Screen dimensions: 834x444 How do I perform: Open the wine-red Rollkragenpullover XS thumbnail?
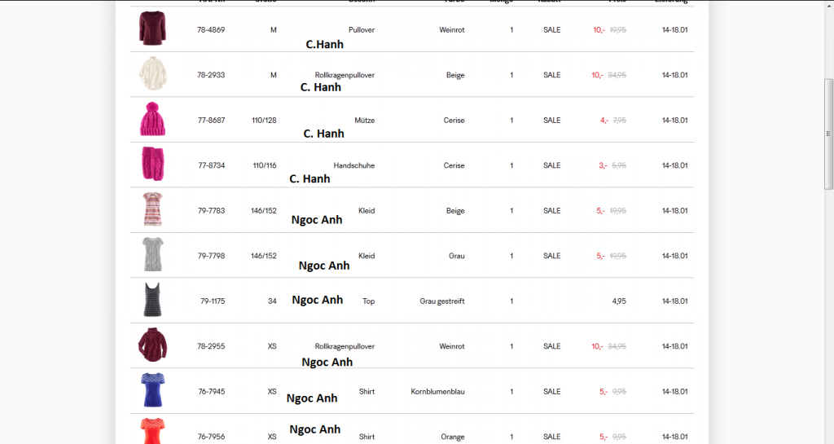152,346
